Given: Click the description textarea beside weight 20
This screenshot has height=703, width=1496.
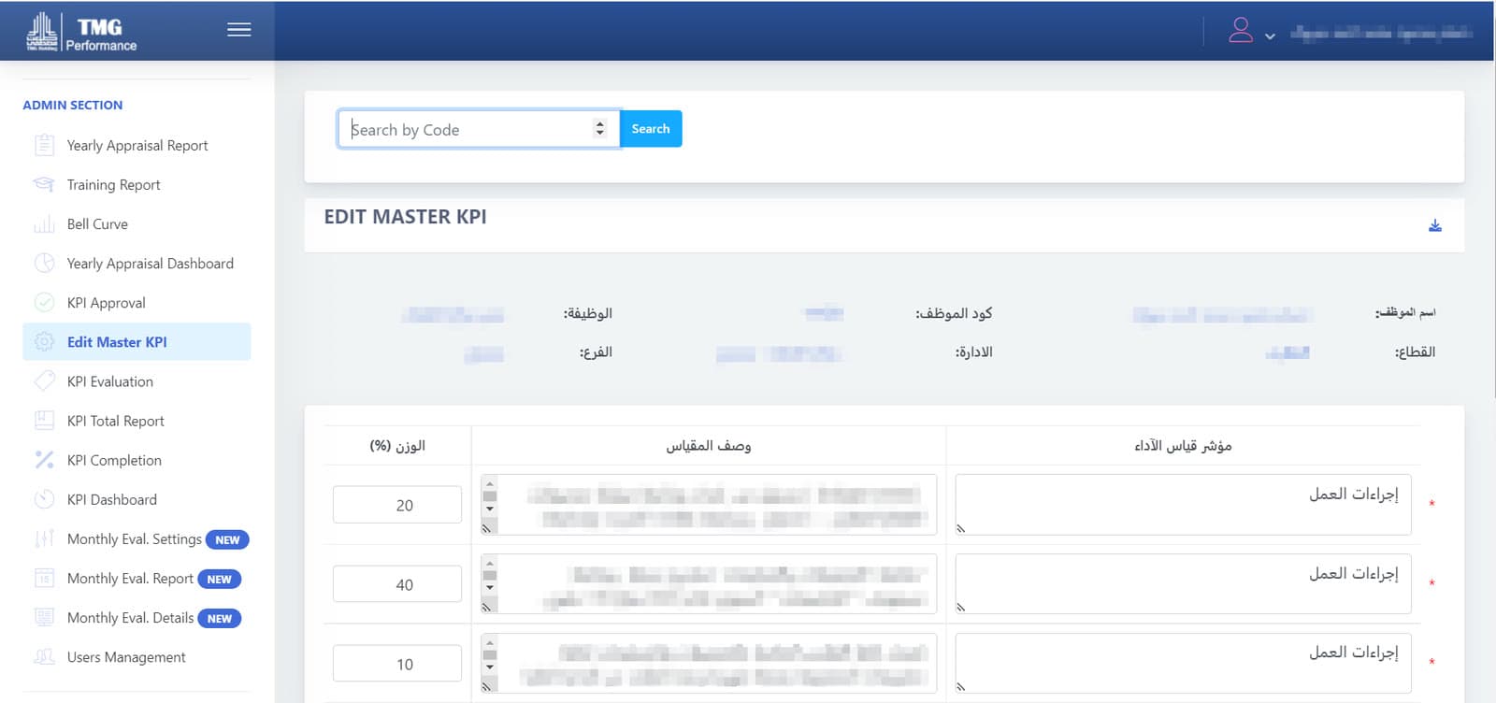Looking at the screenshot, I should pyautogui.click(x=709, y=505).
